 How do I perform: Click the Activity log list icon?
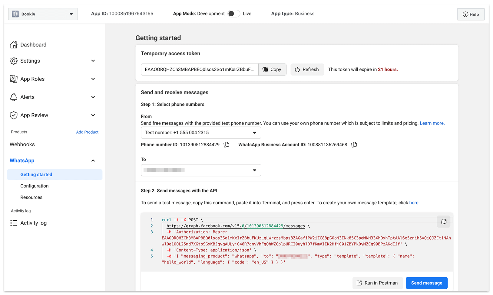click(14, 223)
